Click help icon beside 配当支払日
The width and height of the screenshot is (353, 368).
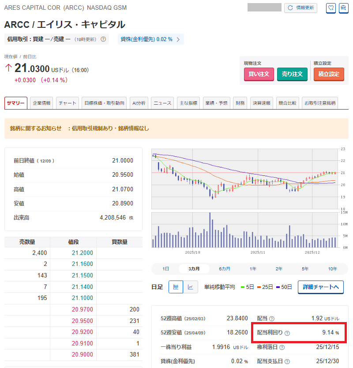point(287,361)
